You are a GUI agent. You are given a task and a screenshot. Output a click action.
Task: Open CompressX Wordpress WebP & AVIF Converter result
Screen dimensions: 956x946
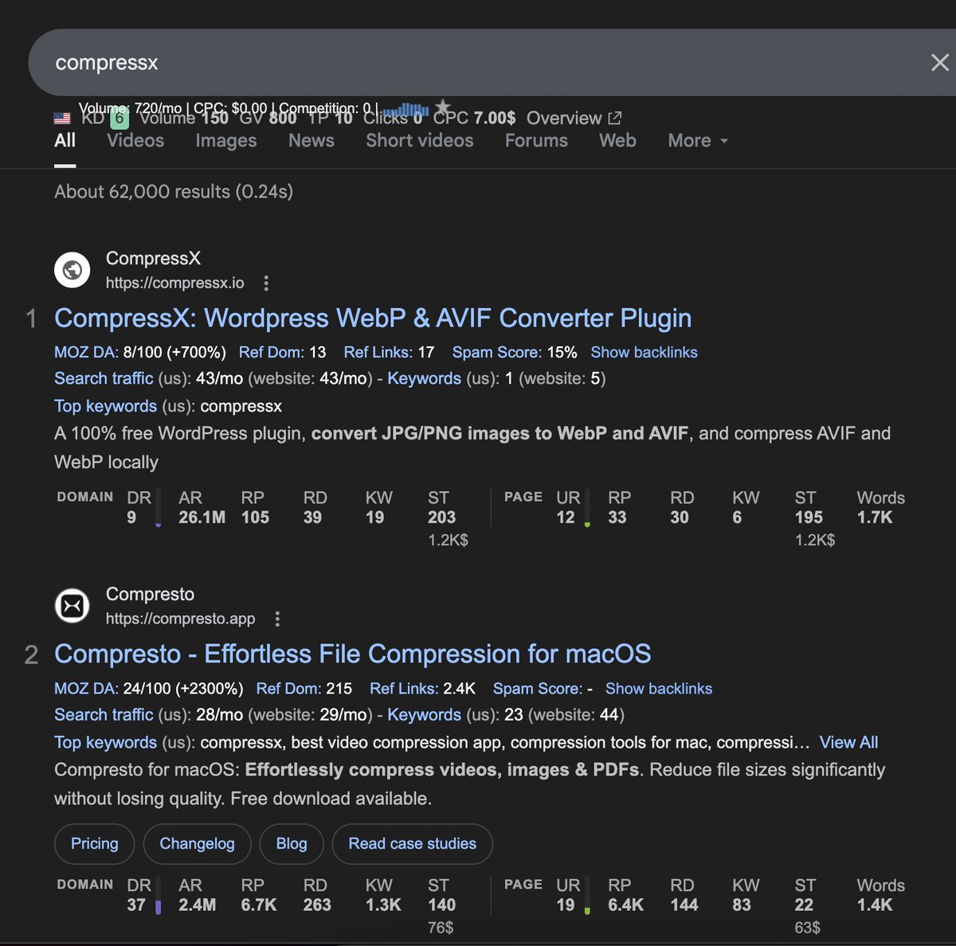(373, 319)
